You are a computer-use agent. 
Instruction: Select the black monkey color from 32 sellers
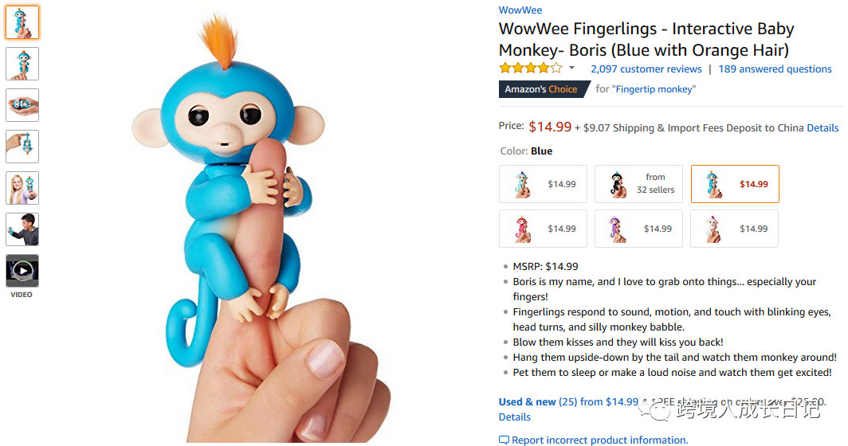[x=638, y=184]
